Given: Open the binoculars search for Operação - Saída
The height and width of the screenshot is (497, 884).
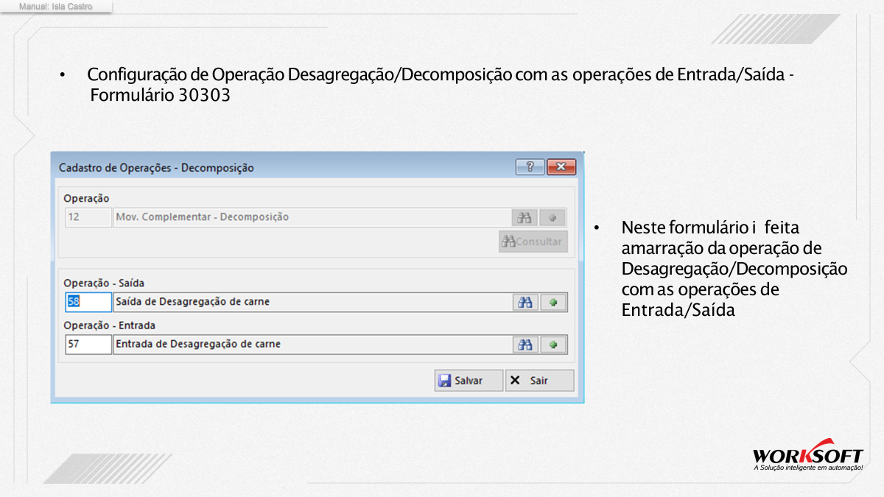Looking at the screenshot, I should click(525, 303).
